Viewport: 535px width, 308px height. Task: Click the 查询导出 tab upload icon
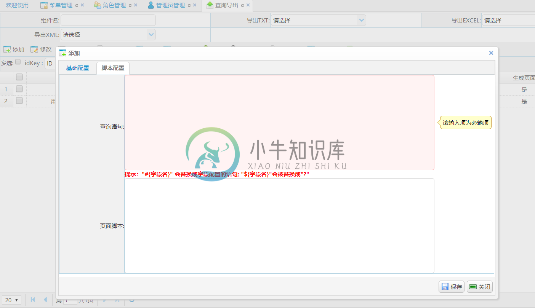tap(210, 5)
